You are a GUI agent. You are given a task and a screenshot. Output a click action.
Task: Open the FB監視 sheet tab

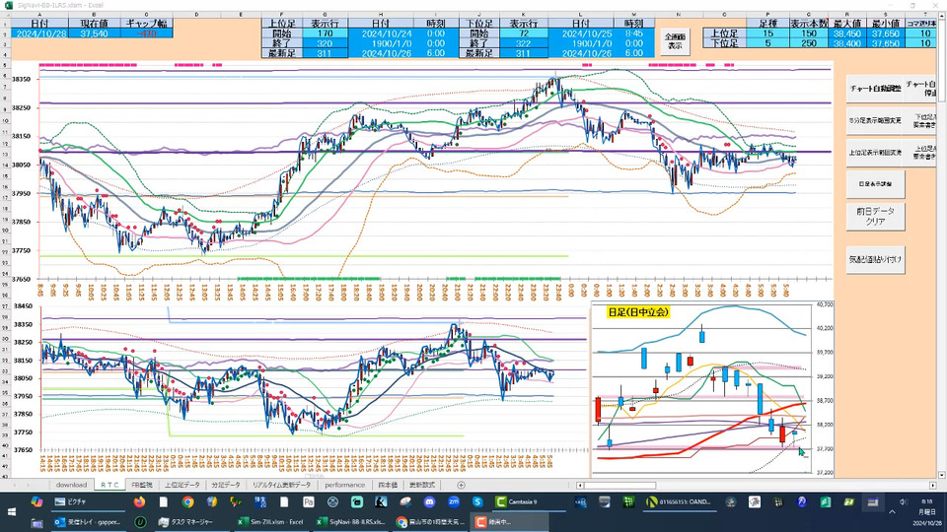[x=142, y=485]
